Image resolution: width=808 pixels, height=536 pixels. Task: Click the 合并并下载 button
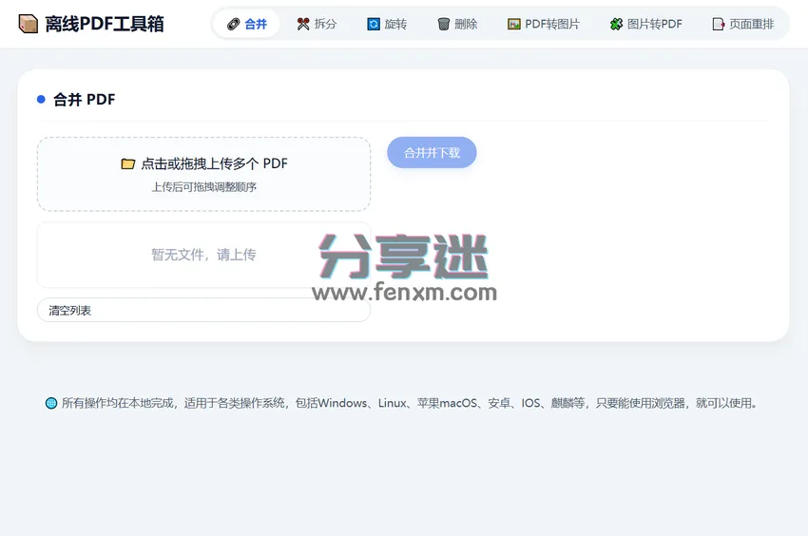pos(432,153)
